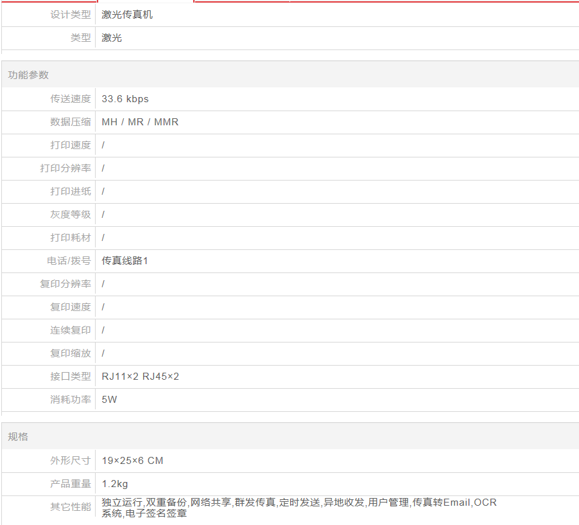The height and width of the screenshot is (525, 579).
Task: Click the 打印分辨率 row label
Action: pos(65,168)
